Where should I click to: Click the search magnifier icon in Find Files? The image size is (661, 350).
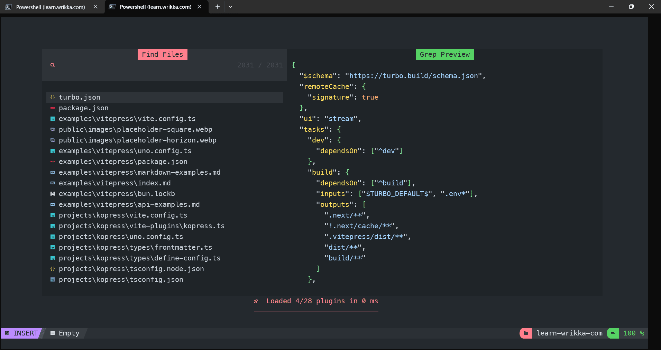click(53, 65)
